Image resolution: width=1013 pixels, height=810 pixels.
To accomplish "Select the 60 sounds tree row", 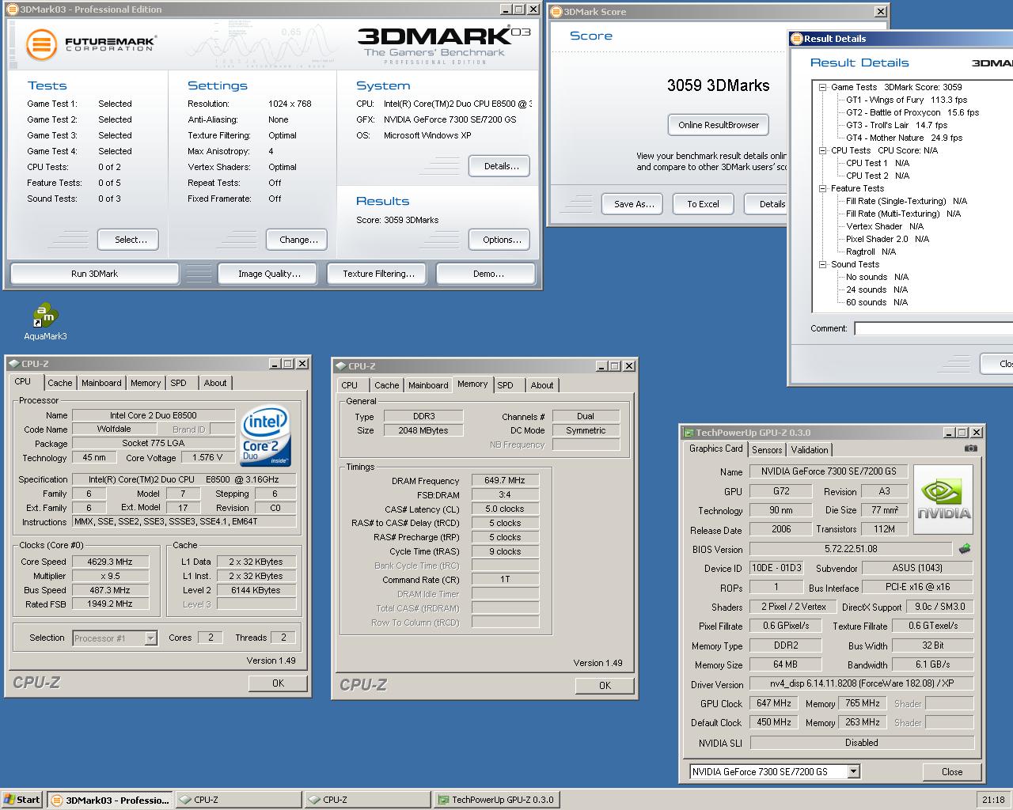I will (x=877, y=302).
